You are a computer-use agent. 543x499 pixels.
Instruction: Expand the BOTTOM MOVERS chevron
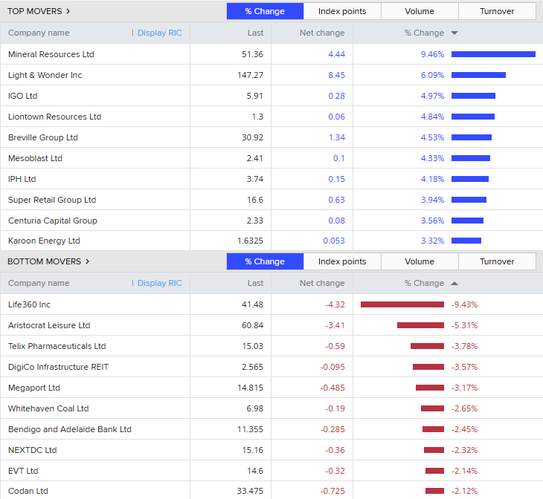(87, 261)
